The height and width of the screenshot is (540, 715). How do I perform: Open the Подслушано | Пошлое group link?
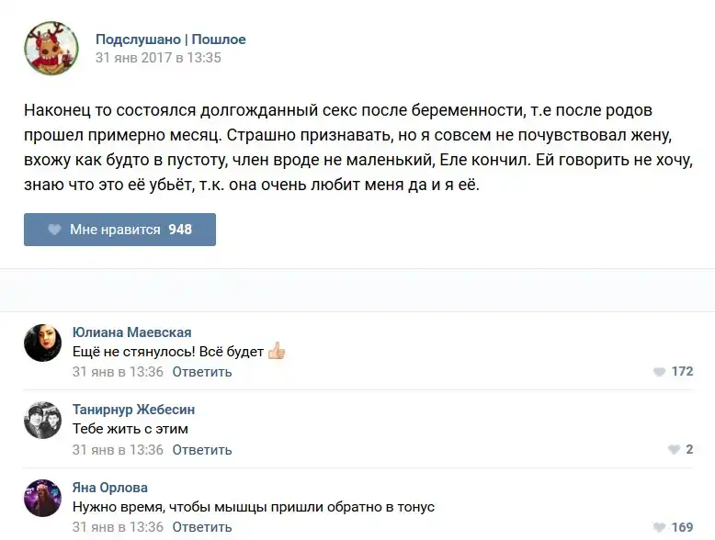pyautogui.click(x=170, y=39)
